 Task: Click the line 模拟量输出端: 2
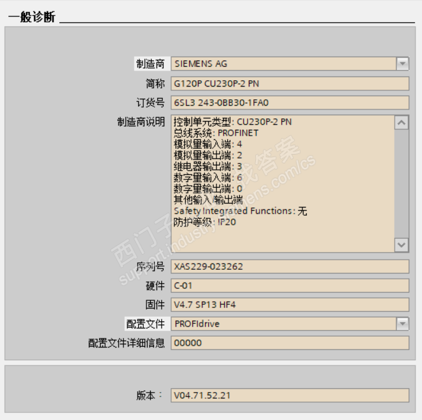(207, 155)
